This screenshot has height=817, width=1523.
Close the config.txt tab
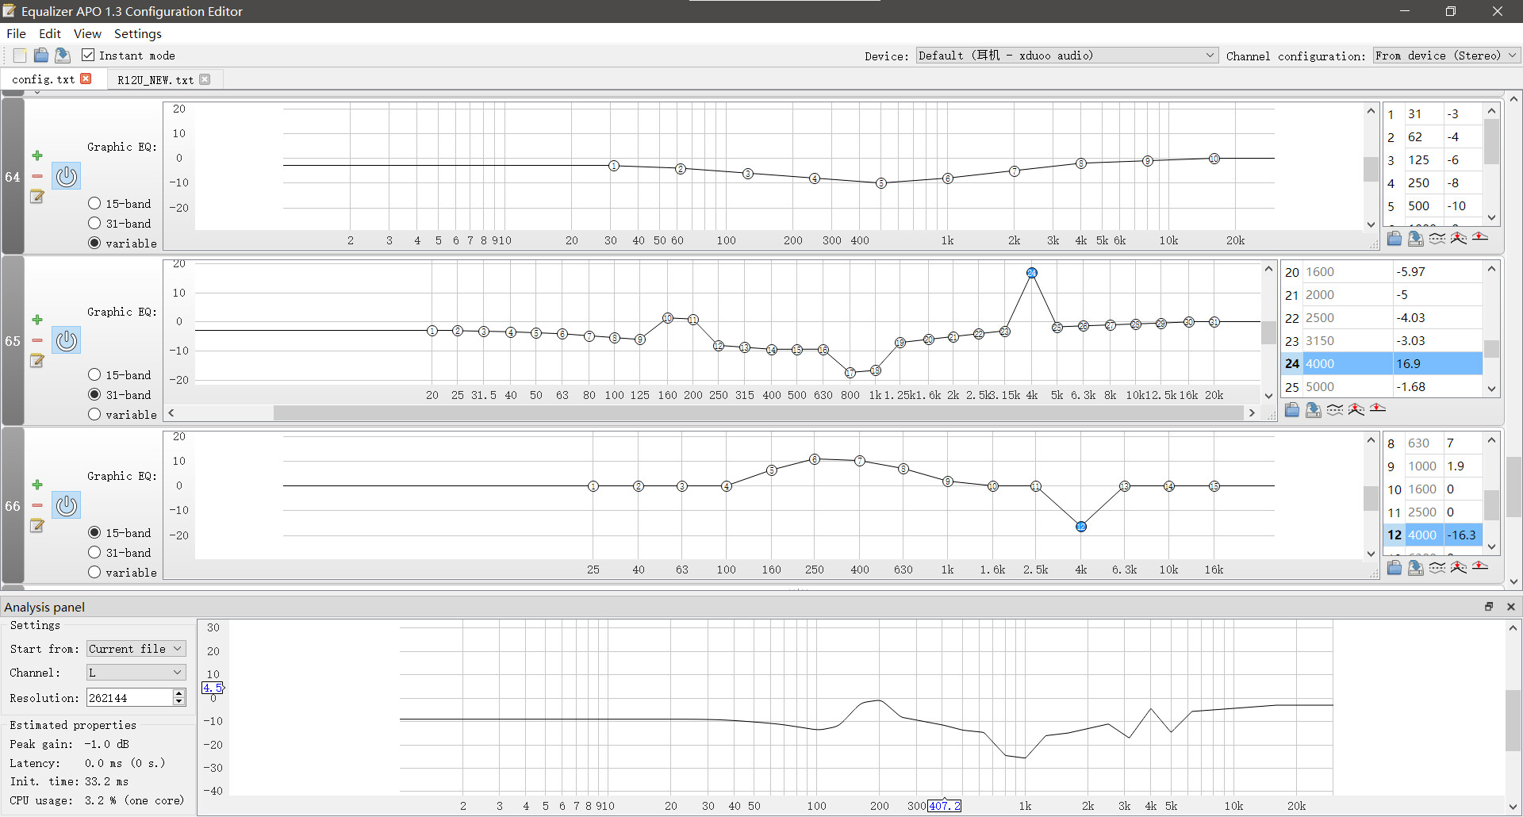86,79
